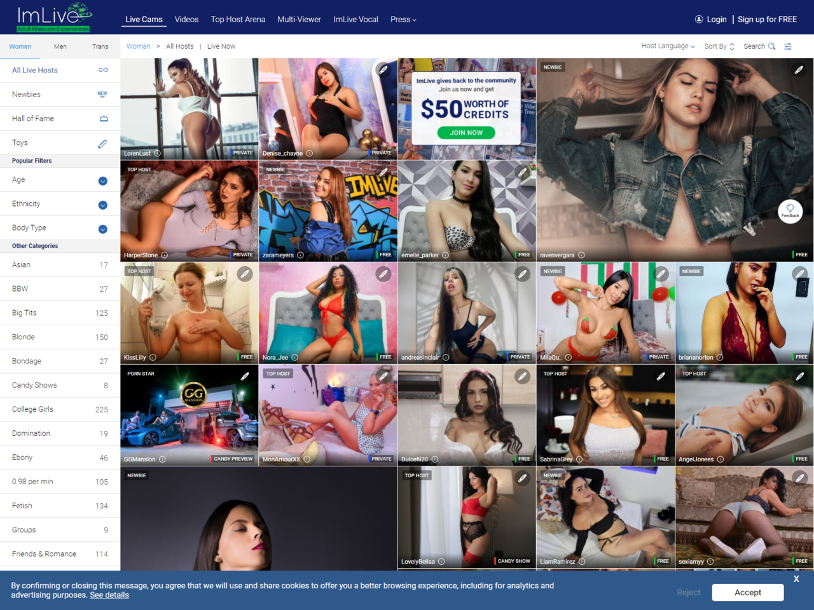Select the 0.98 per min category
The image size is (814, 610).
[60, 482]
